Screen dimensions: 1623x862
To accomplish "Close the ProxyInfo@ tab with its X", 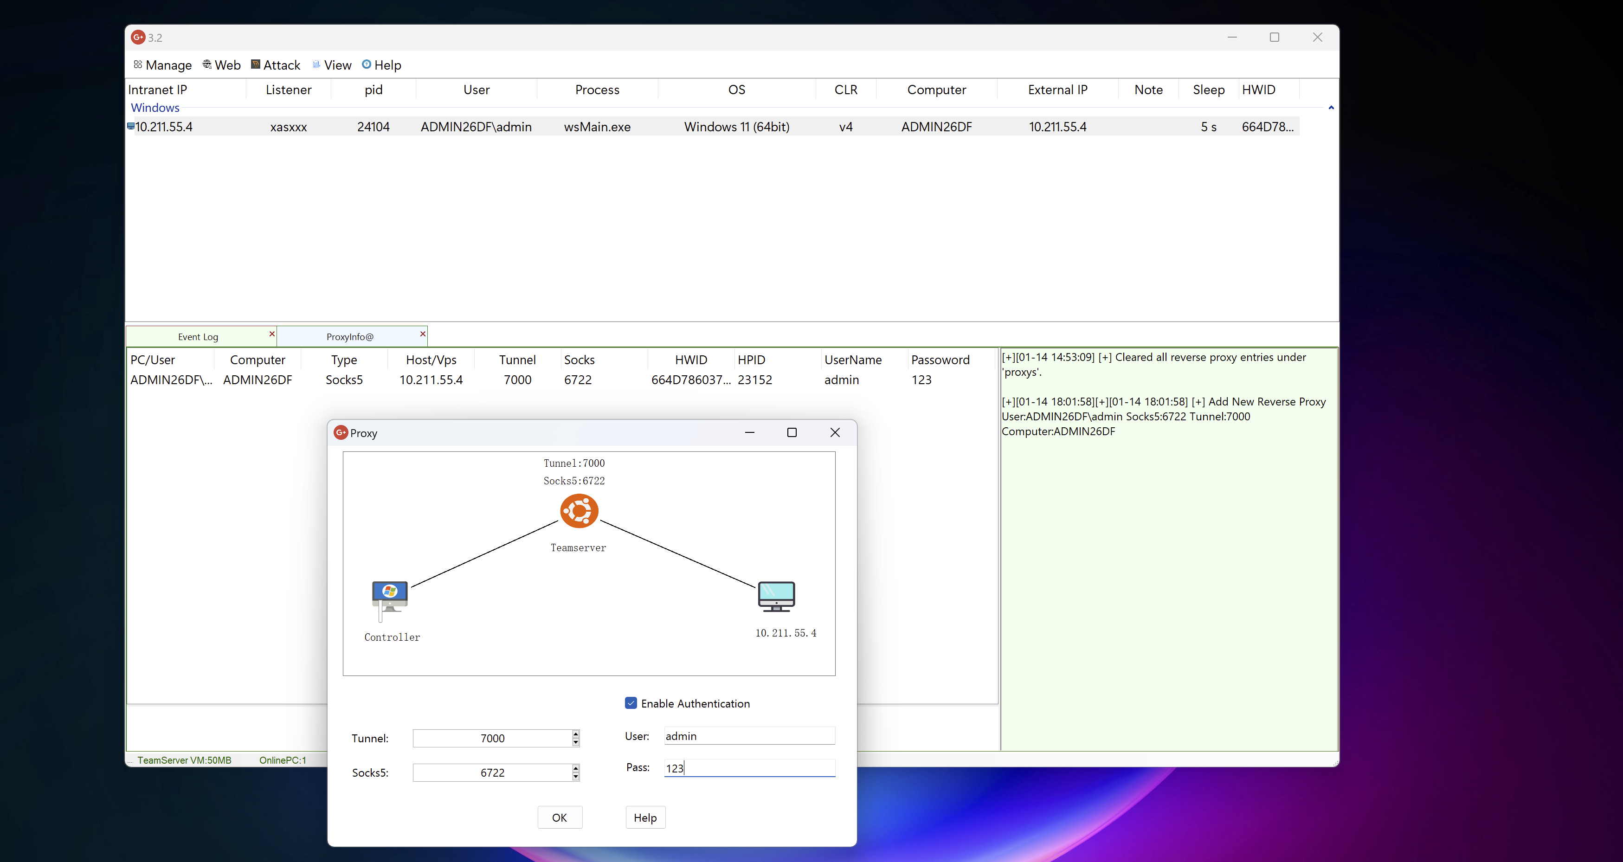I will click(x=423, y=334).
